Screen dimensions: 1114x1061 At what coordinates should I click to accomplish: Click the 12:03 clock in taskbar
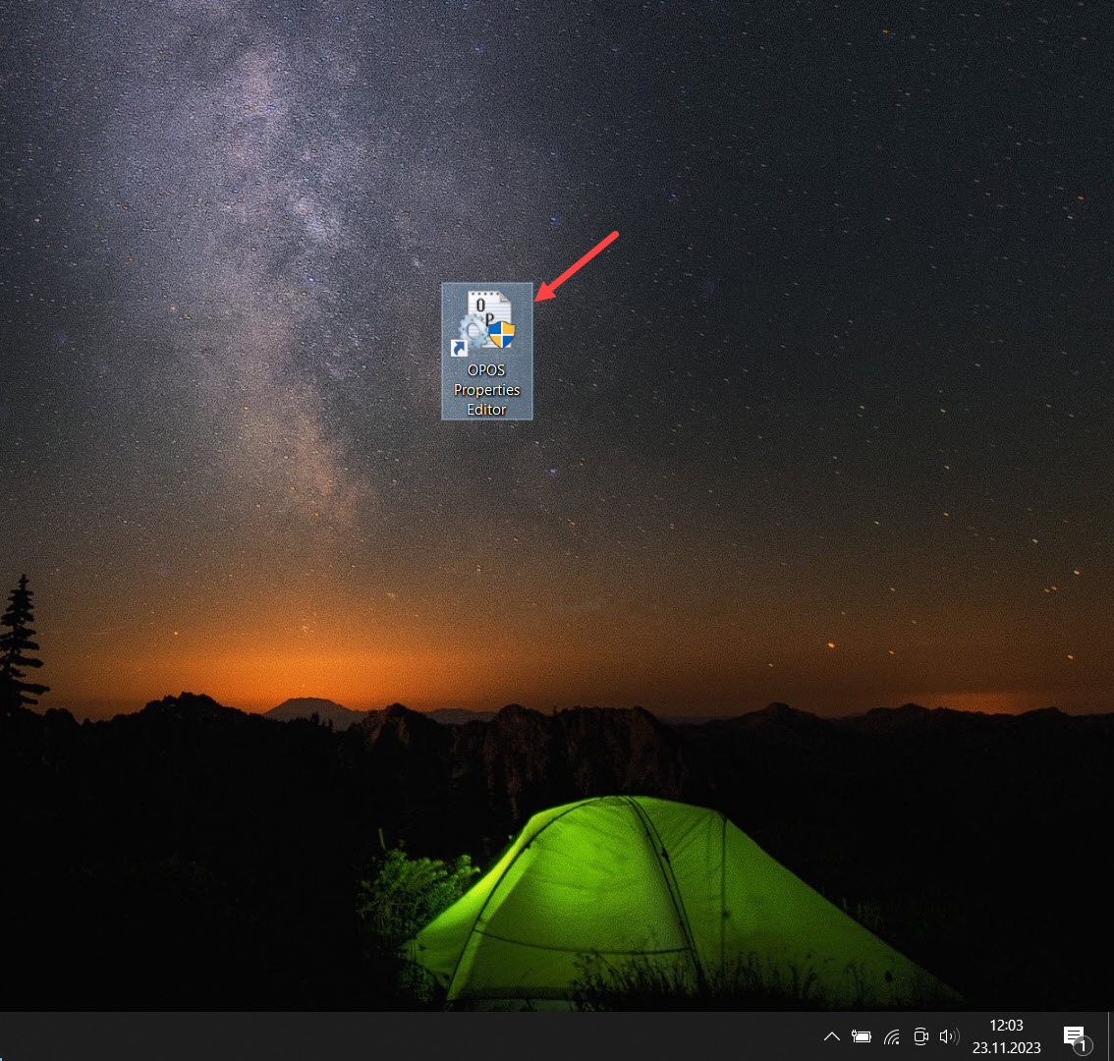coord(1007,1026)
